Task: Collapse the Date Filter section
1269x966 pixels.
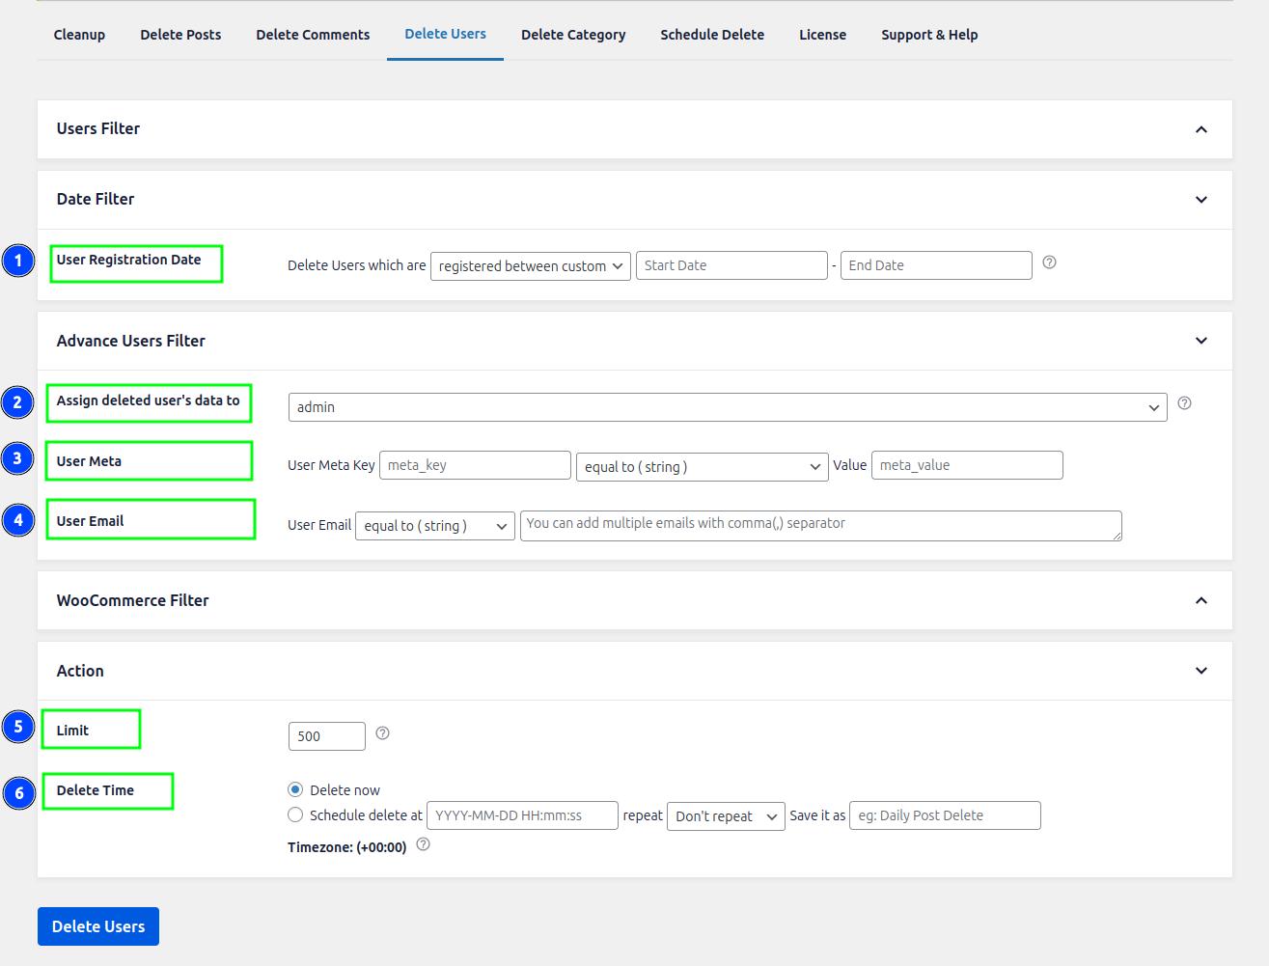Action: pos(1200,200)
